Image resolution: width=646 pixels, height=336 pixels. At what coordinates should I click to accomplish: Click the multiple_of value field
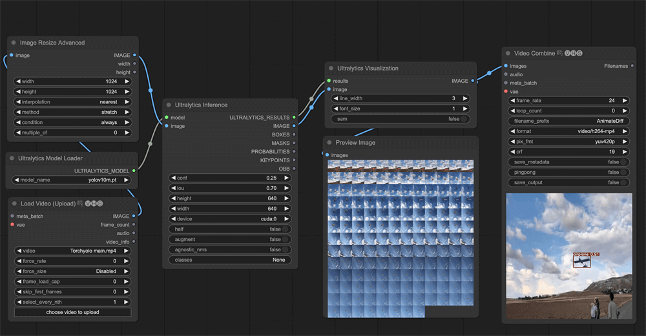[73, 132]
